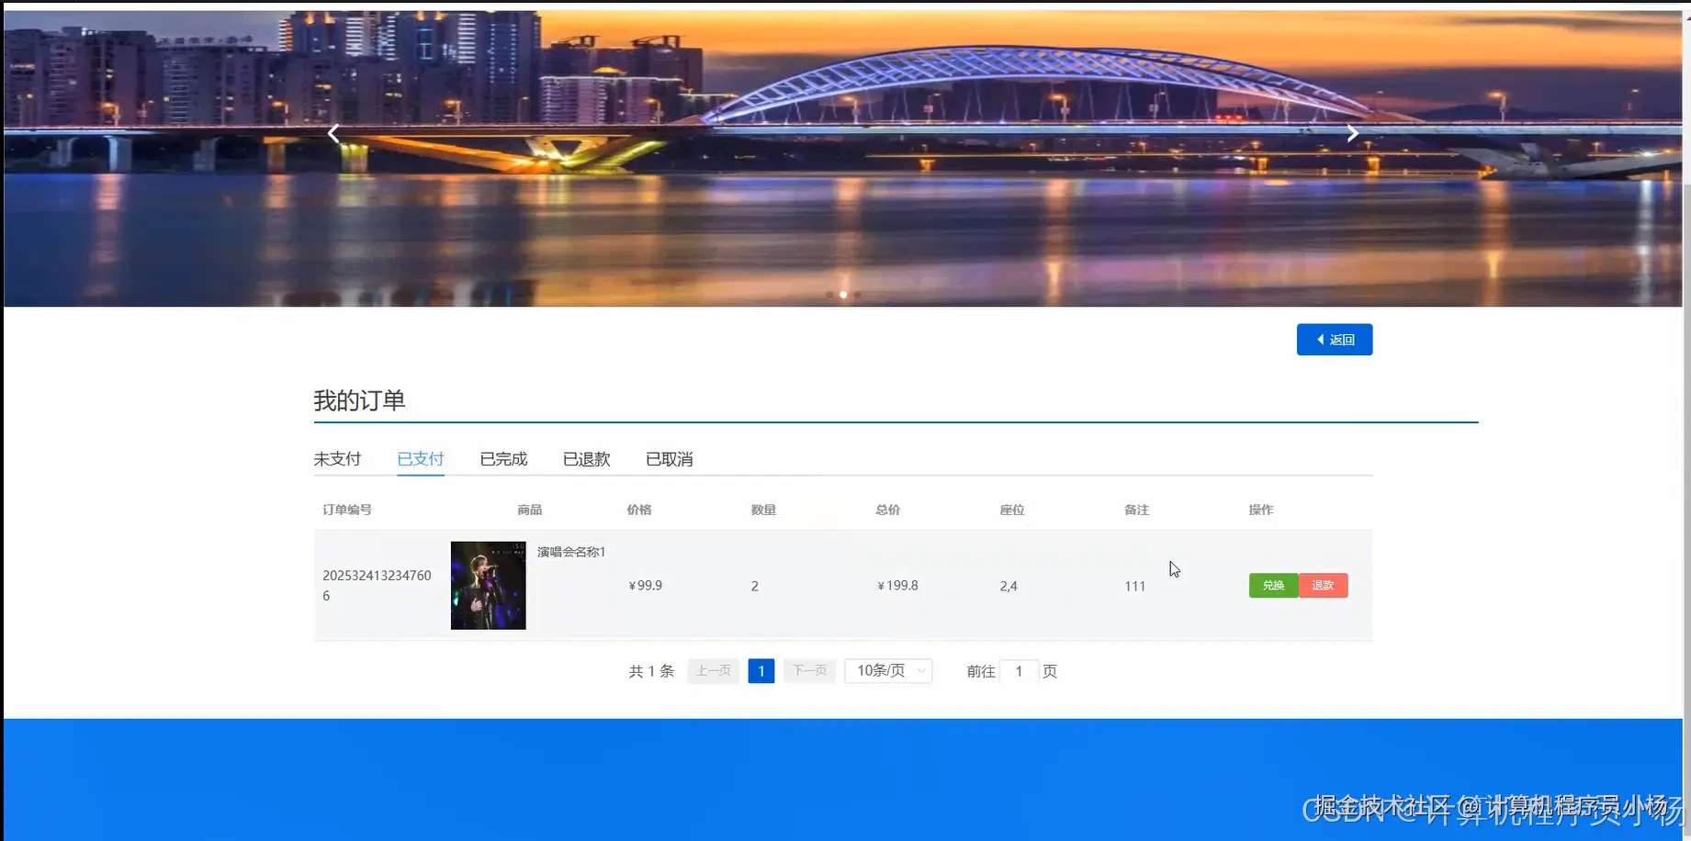Click the red 退款 refund button

click(1323, 585)
